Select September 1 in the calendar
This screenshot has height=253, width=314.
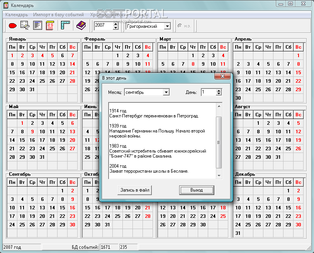[x=62, y=191]
